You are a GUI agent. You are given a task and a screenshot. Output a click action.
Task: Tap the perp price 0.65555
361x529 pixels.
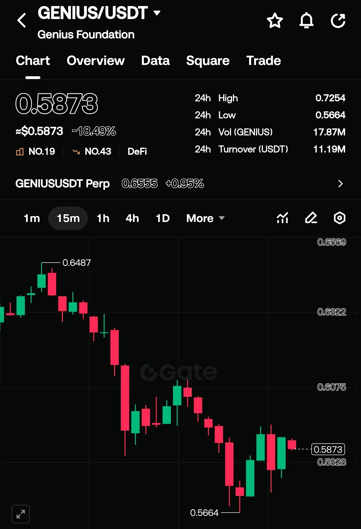(x=140, y=184)
